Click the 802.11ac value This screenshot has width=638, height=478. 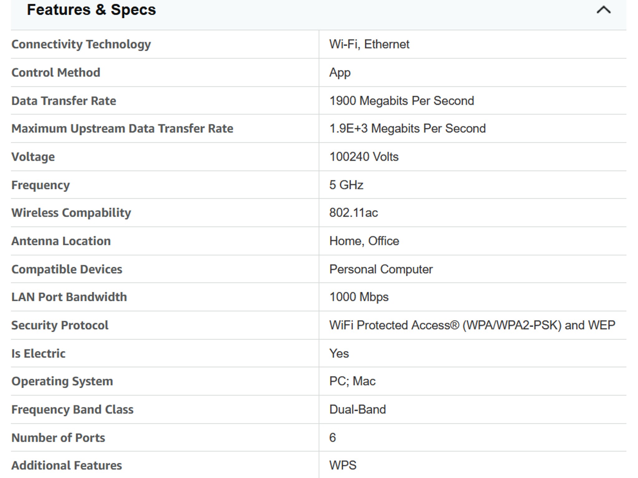(x=353, y=213)
